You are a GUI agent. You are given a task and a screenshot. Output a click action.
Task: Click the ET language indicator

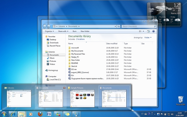pos(142,114)
